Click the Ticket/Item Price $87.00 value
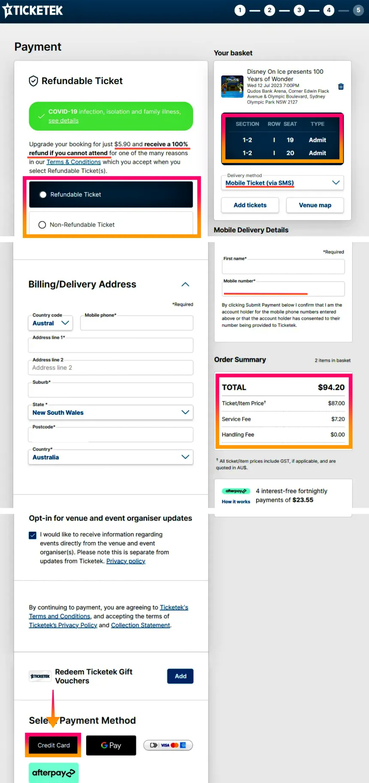This screenshot has height=783, width=369. 336,403
